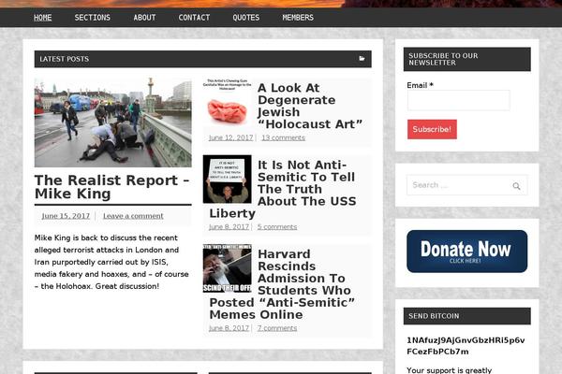Click the Harvard post June 8 date

tap(229, 328)
